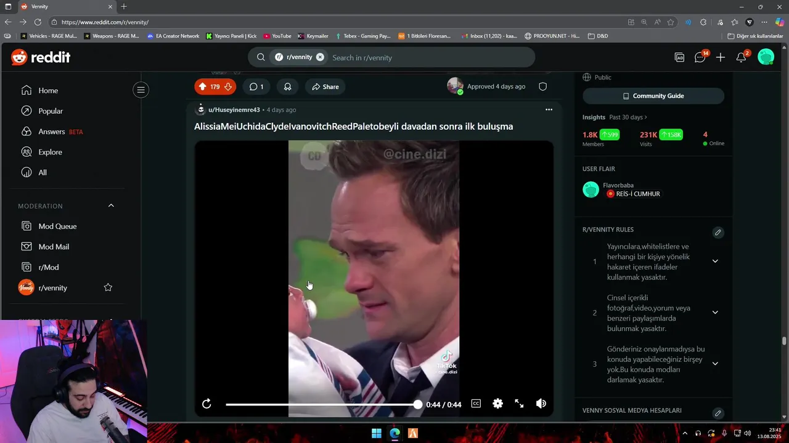Open the comments button showing 1
Image resolution: width=789 pixels, height=443 pixels.
pos(256,87)
